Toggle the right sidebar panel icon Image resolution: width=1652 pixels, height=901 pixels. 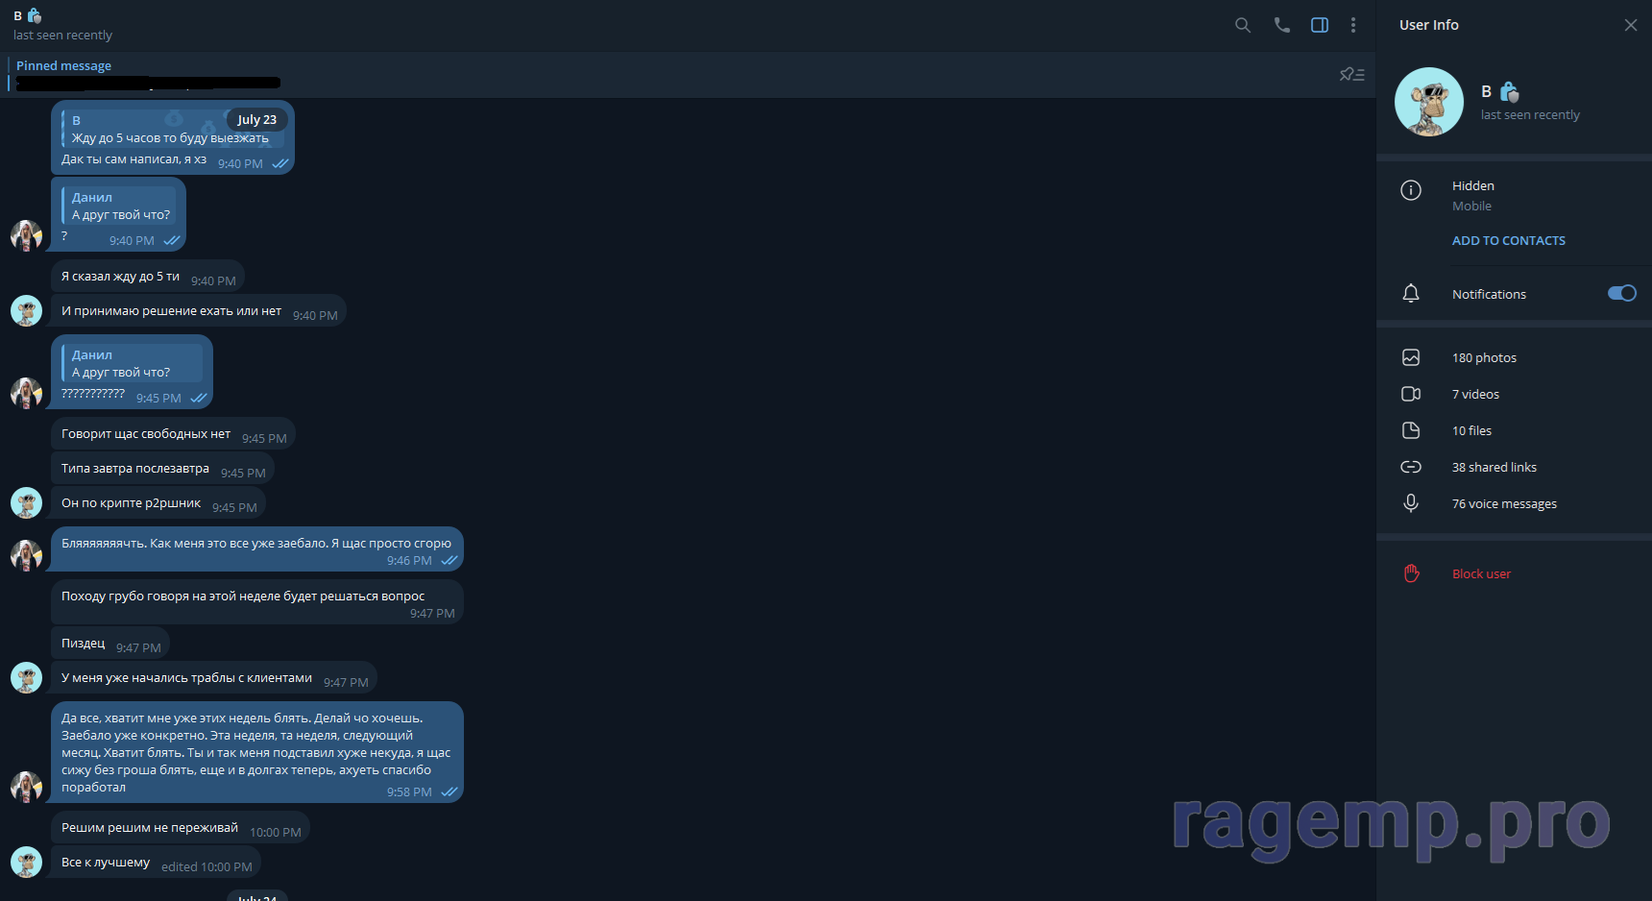(1320, 25)
